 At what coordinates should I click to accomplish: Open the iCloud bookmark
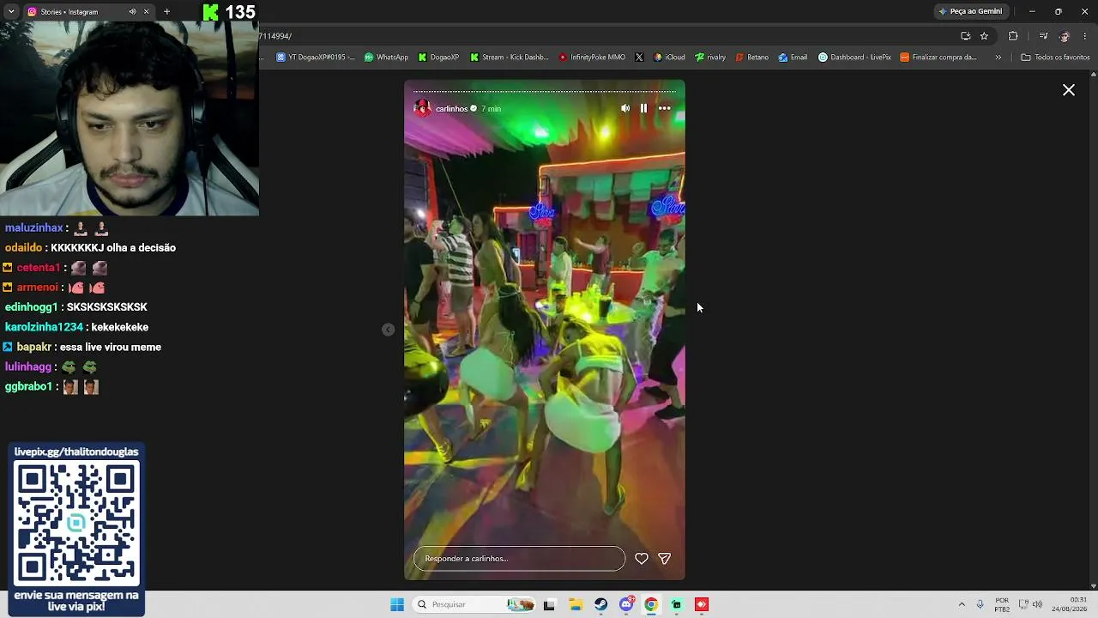point(669,58)
